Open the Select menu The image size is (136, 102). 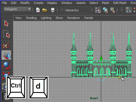[x=94, y=3]
